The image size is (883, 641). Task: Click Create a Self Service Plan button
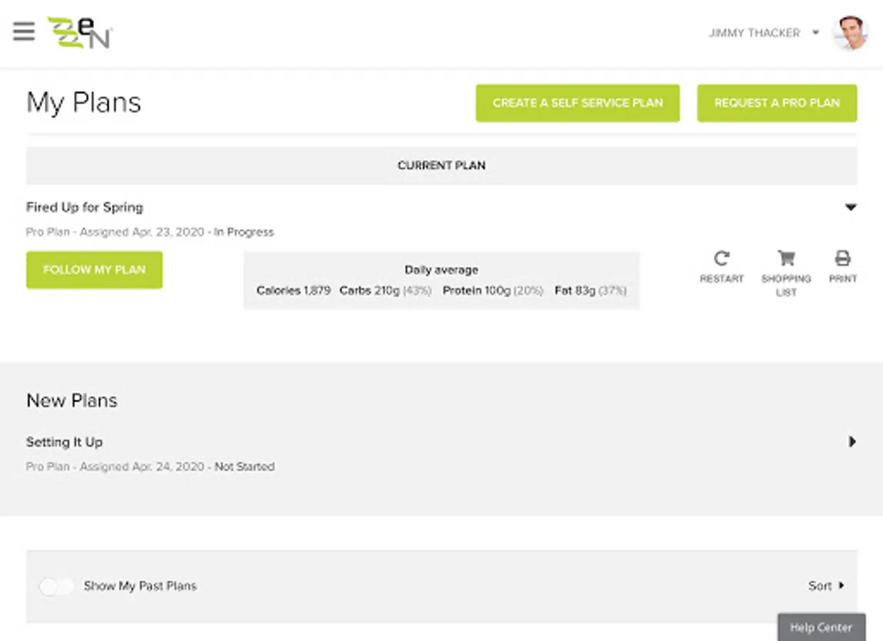(577, 103)
